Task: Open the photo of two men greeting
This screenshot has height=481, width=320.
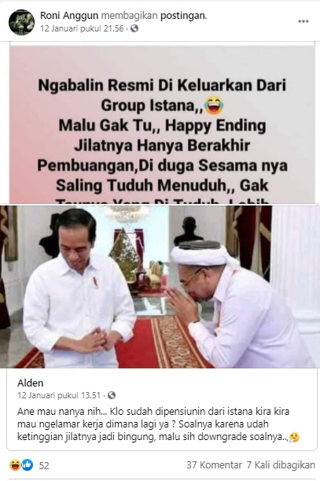Action: [x=160, y=287]
